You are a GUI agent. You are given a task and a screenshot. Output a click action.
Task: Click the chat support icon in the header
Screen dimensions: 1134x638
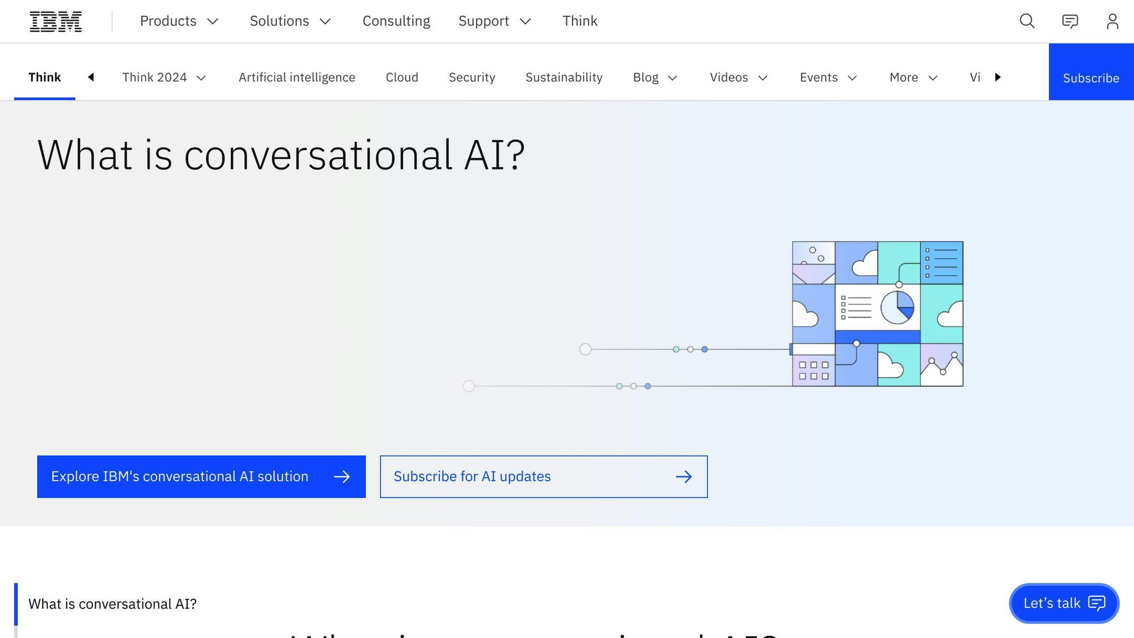pyautogui.click(x=1070, y=21)
